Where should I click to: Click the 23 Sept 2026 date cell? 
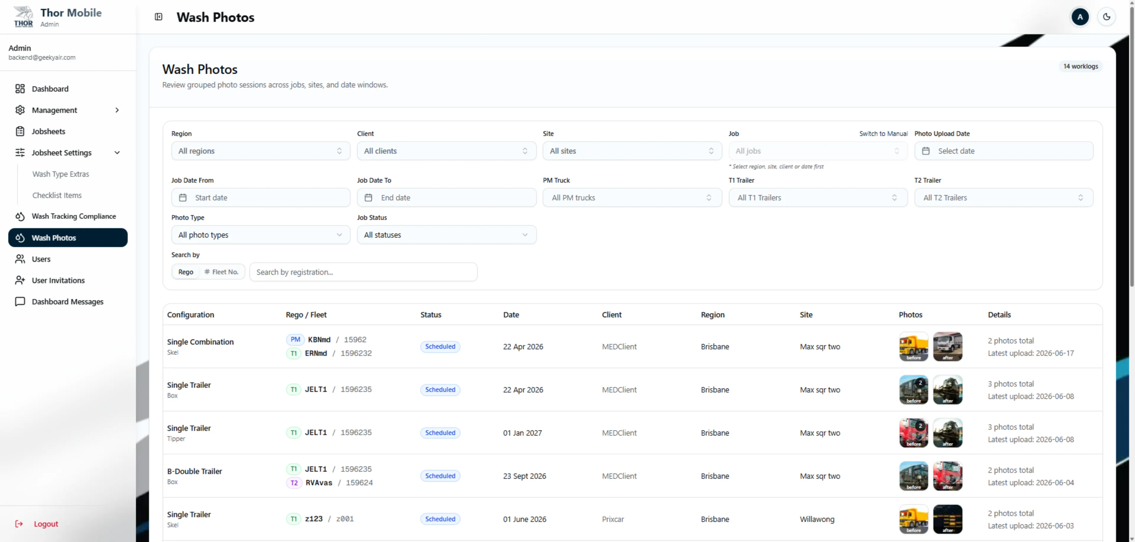[x=524, y=476]
